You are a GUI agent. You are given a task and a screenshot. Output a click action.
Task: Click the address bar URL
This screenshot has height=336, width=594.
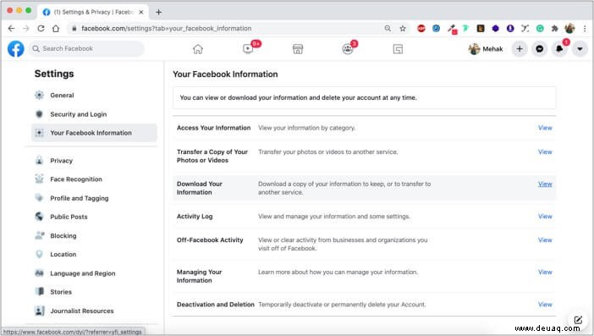pyautogui.click(x=167, y=29)
